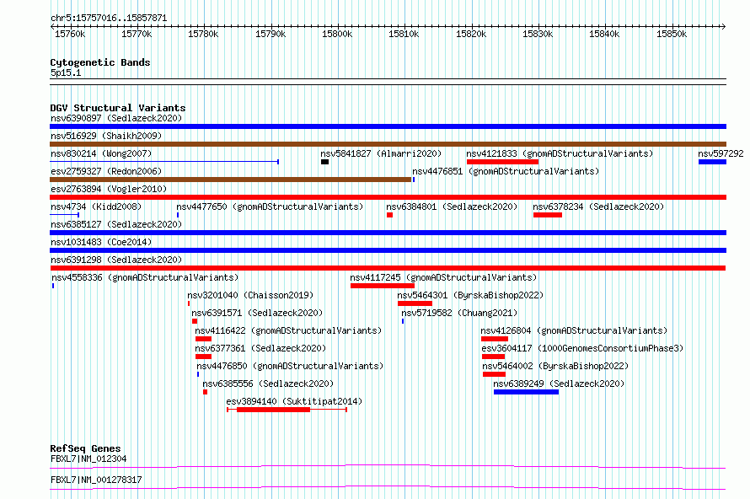Click the nsv4734 (Kidd2008) label
750x499 pixels.
pyautogui.click(x=96, y=207)
